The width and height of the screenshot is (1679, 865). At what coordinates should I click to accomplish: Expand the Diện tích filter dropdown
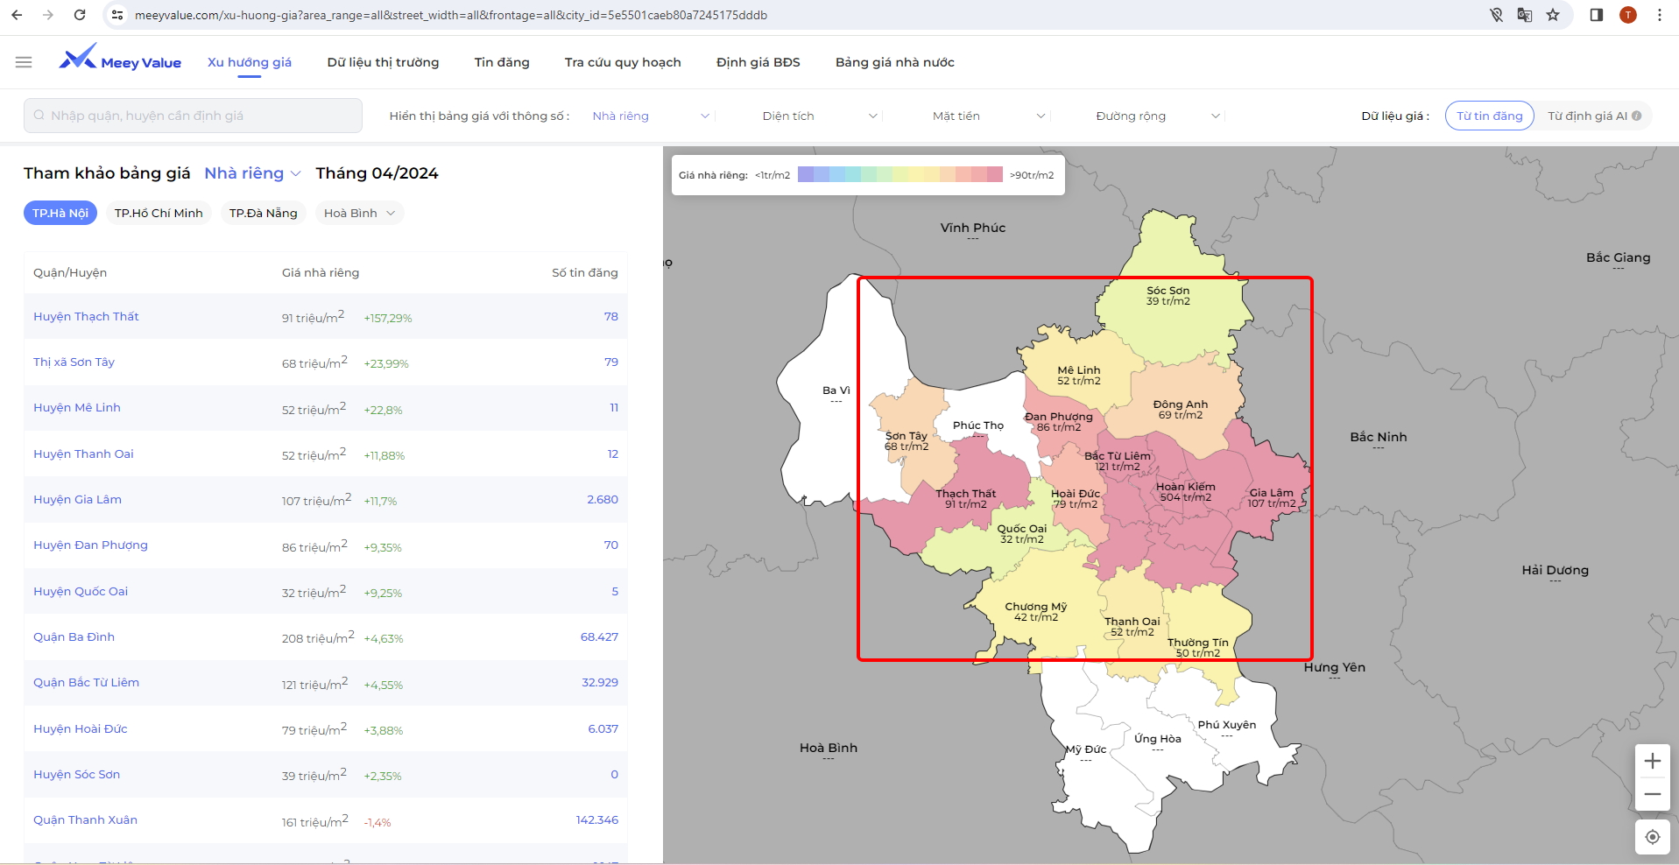(x=819, y=116)
